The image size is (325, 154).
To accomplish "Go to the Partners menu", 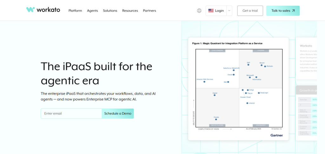I will (x=149, y=10).
